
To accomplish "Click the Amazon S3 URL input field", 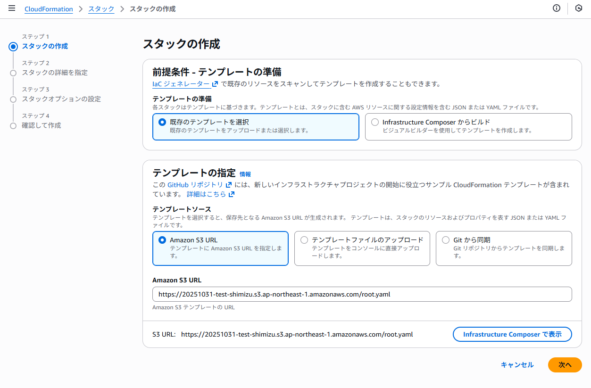I will 362,294.
